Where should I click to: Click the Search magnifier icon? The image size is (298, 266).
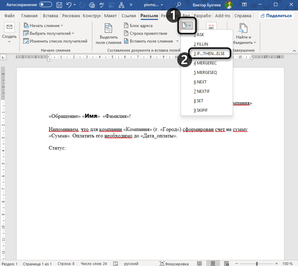[x=178, y=5]
